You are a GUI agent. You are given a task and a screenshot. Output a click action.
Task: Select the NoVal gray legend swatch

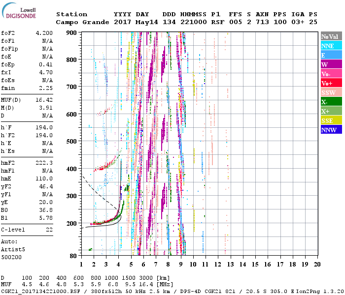click(x=331, y=36)
